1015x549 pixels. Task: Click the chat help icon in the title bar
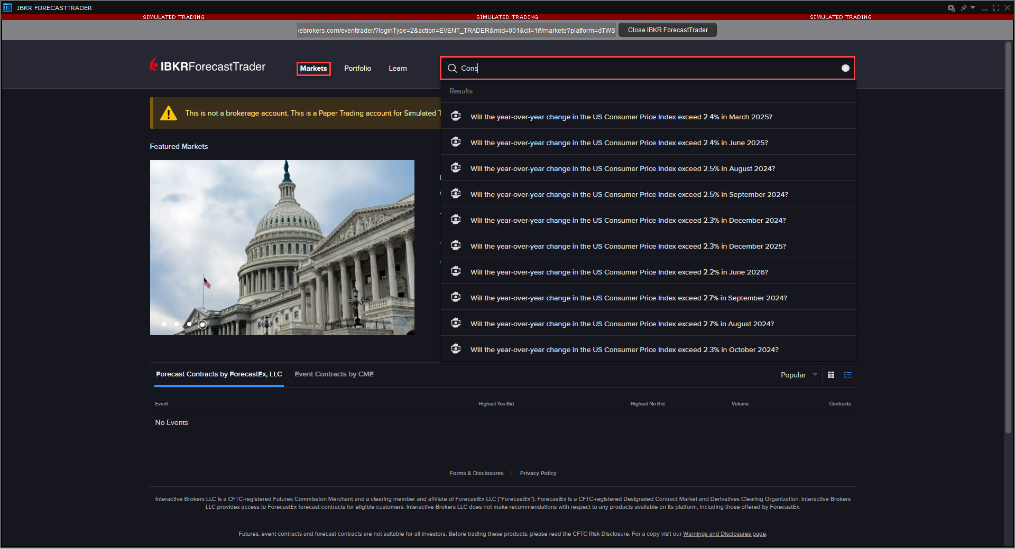click(x=951, y=8)
